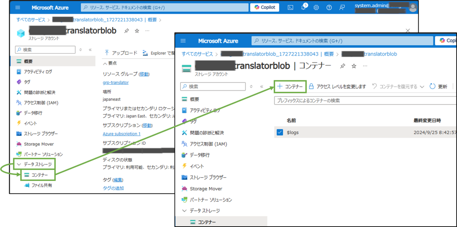Click container prefix search field
The height and width of the screenshot is (227, 457).
coord(365,101)
